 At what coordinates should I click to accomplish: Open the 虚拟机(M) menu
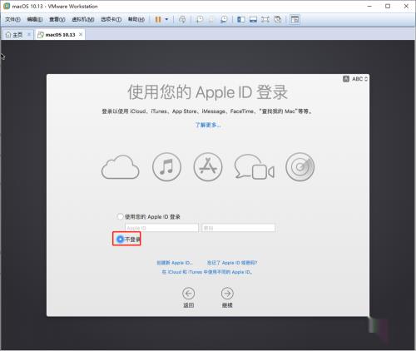coord(83,19)
